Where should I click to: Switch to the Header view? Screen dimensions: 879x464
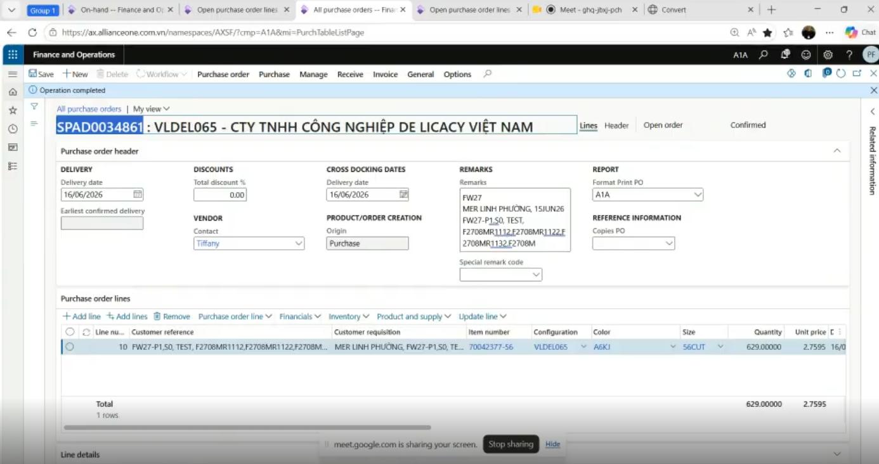point(616,126)
